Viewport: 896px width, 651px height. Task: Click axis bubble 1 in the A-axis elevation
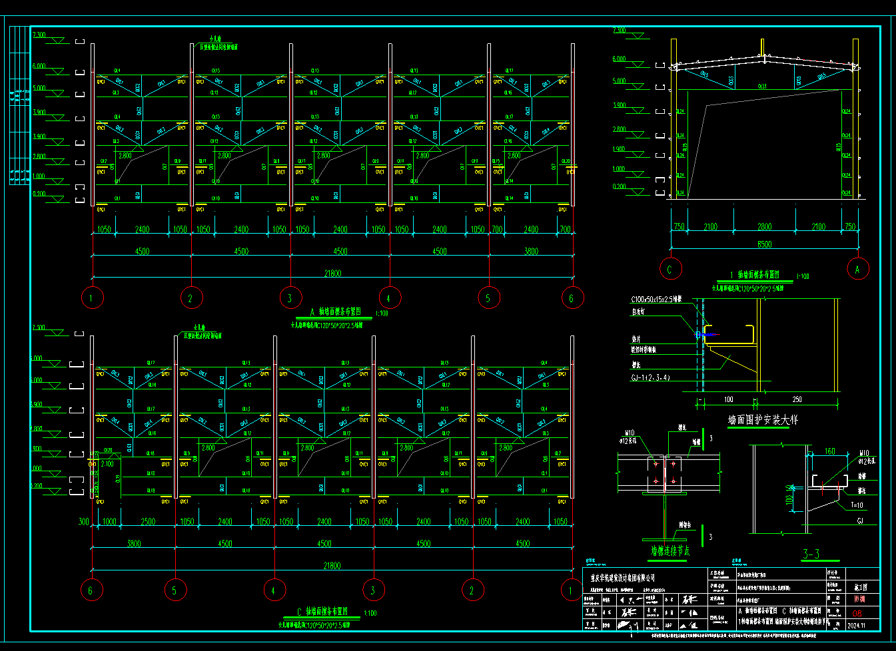[92, 298]
